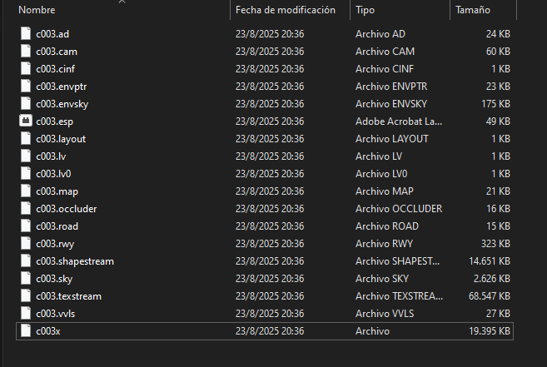The width and height of the screenshot is (547, 367).
Task: Select the c003.layout file entry
Action: click(265, 139)
